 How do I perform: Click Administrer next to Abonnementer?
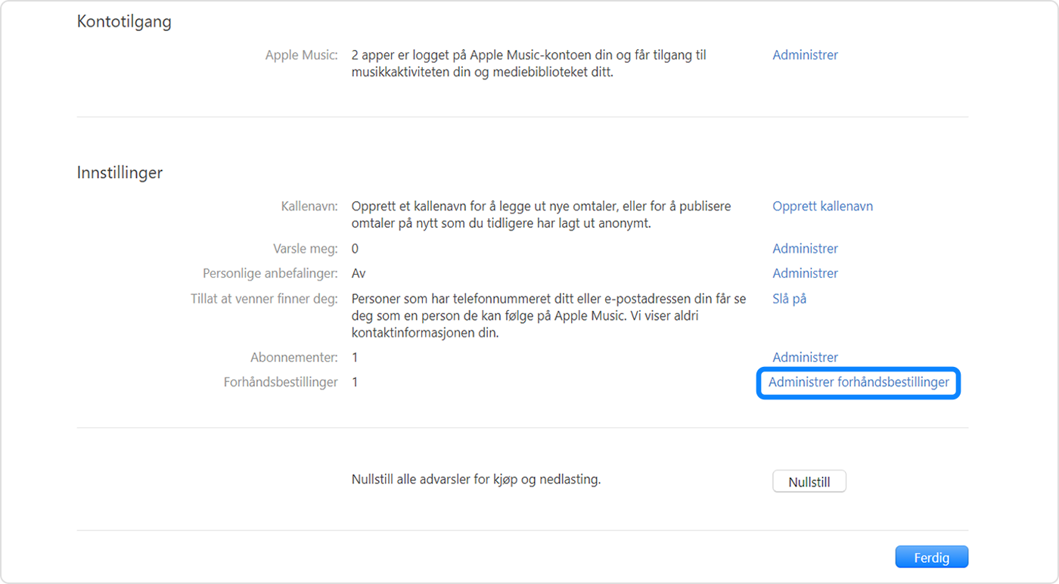(x=805, y=357)
